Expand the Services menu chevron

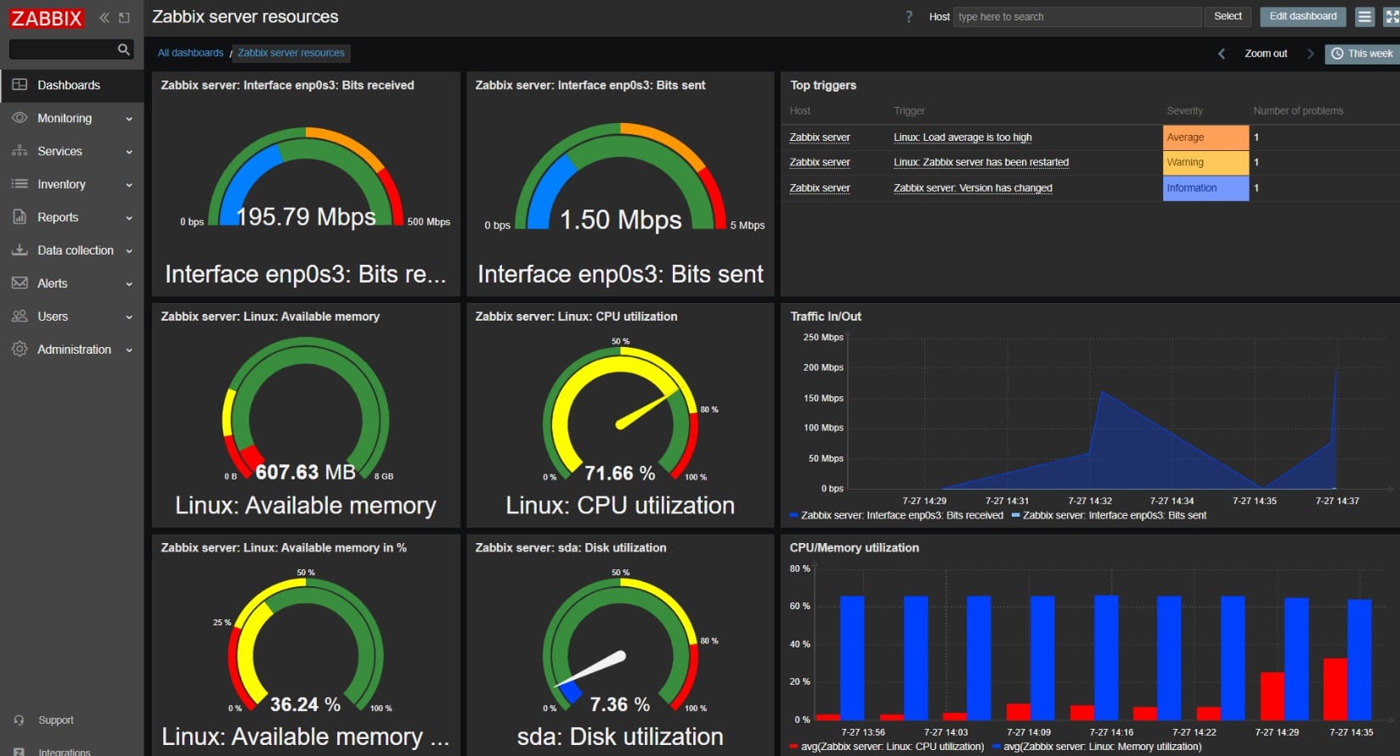tap(129, 152)
